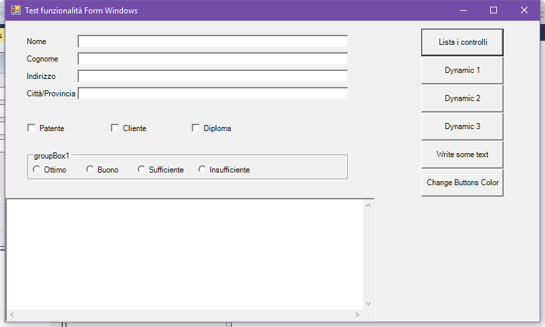
Task: Click the Città/Provincia text field
Action: point(212,94)
